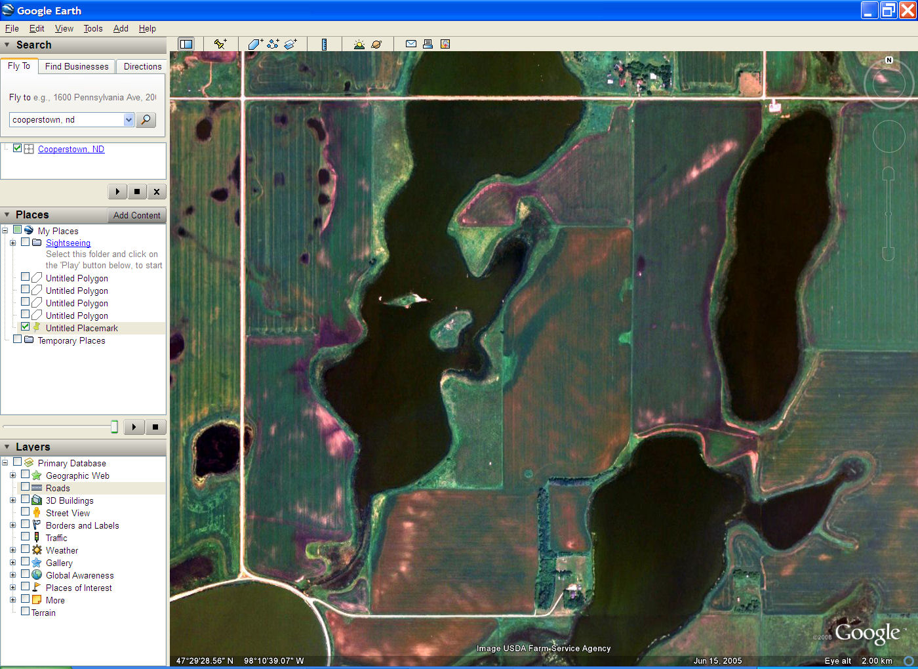The height and width of the screenshot is (669, 918).
Task: Clear search results with X button
Action: tap(156, 192)
